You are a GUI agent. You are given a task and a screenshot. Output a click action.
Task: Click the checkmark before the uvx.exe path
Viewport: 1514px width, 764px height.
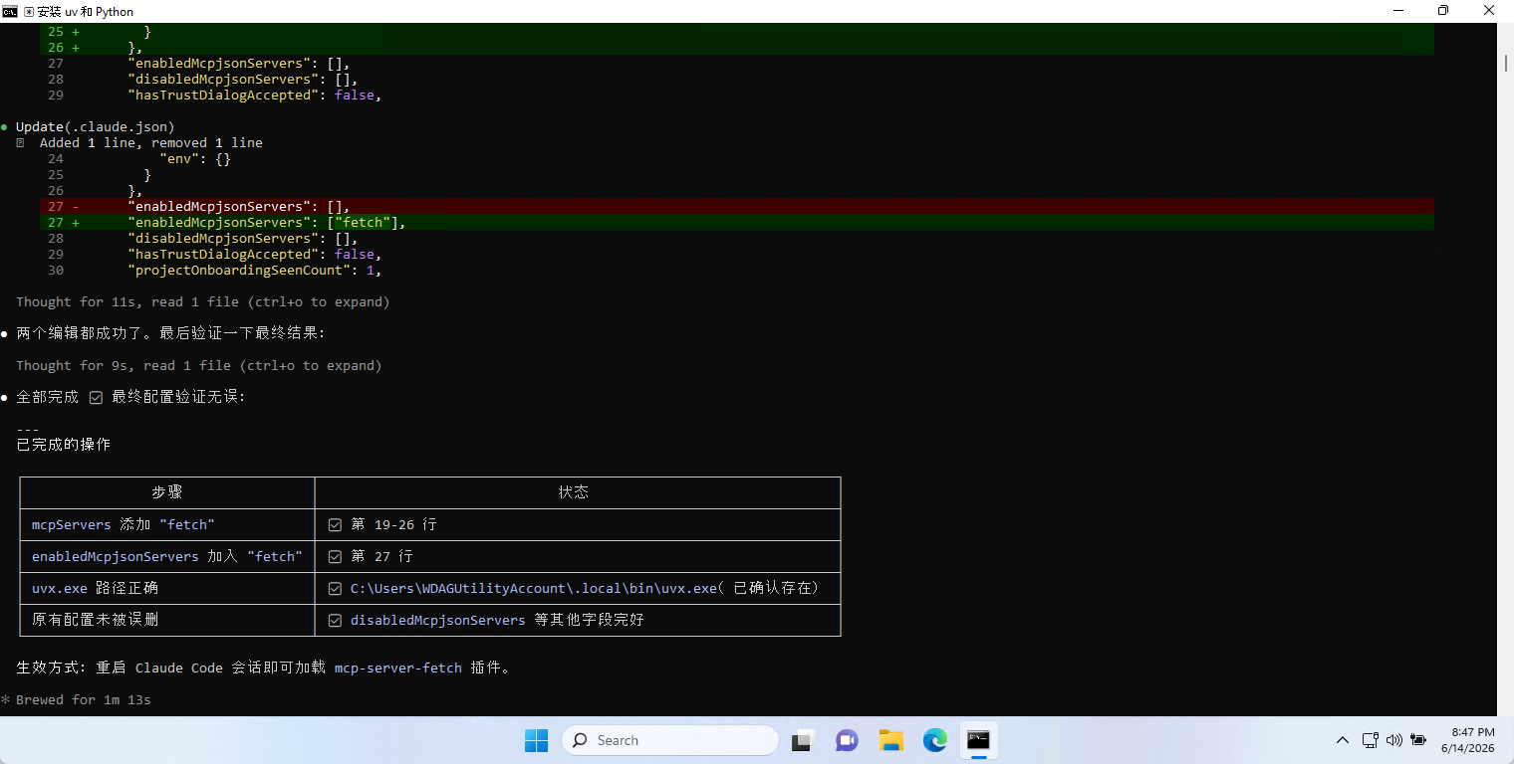tap(335, 588)
